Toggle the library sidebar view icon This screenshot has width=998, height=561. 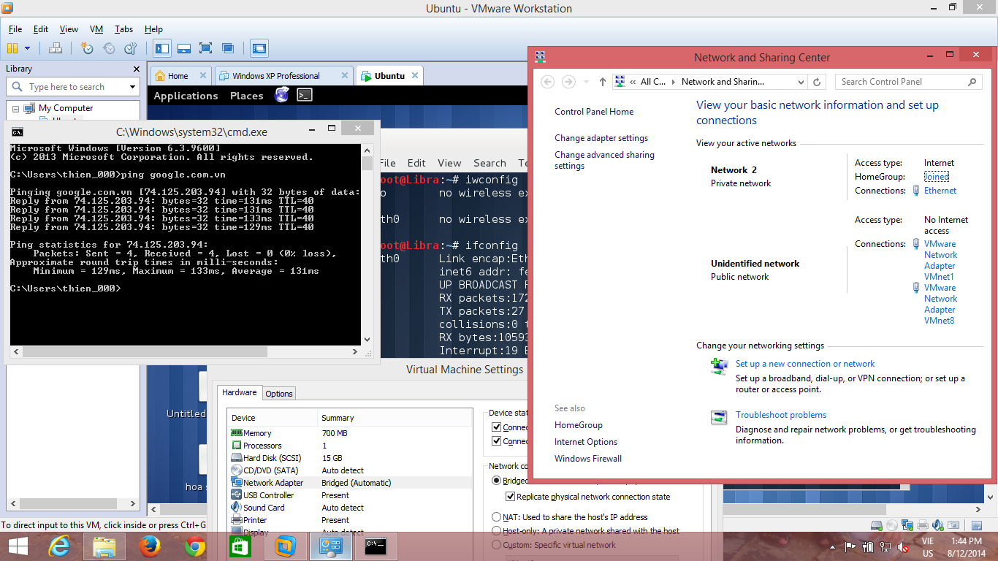pos(162,48)
